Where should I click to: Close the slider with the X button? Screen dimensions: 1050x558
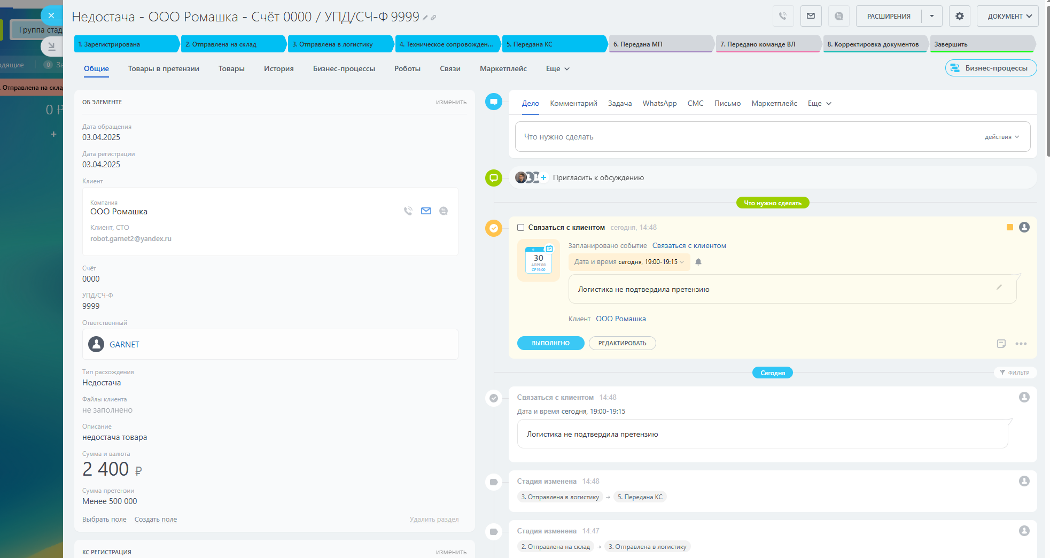pyautogui.click(x=51, y=15)
